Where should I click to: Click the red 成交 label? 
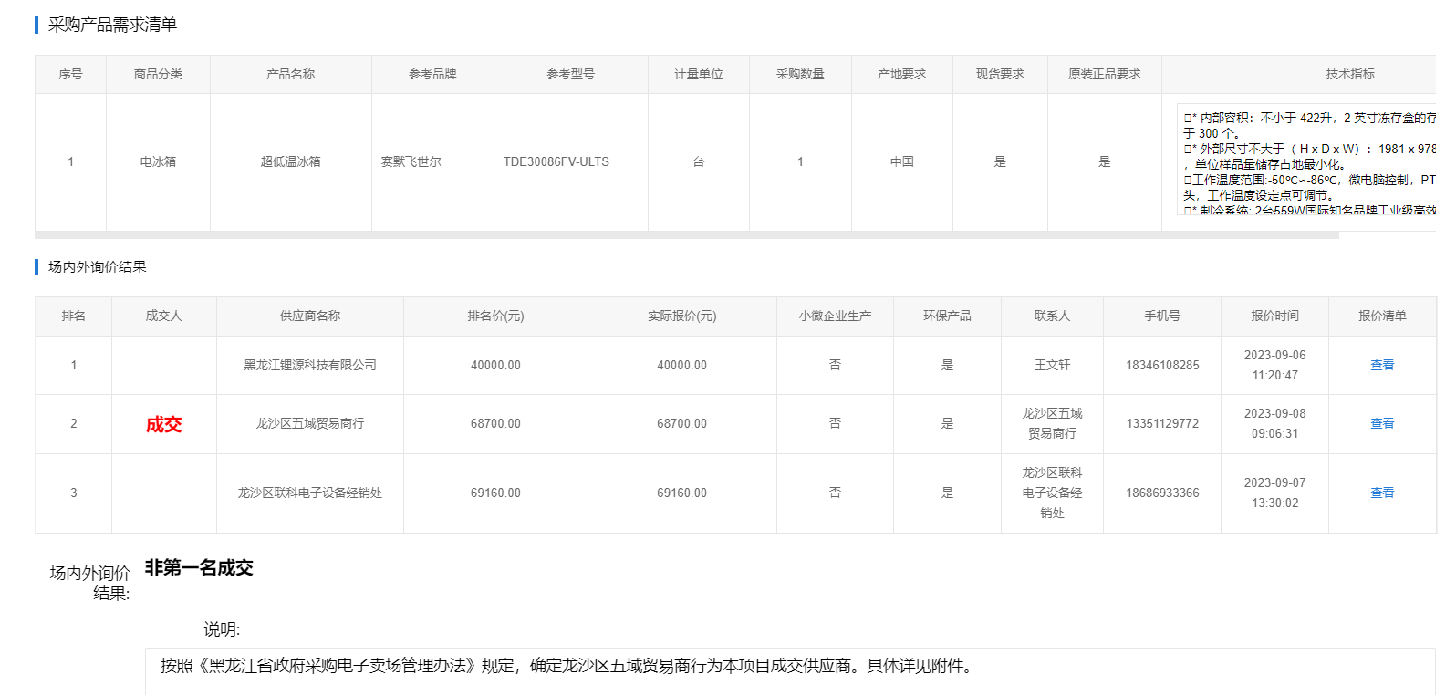(164, 424)
